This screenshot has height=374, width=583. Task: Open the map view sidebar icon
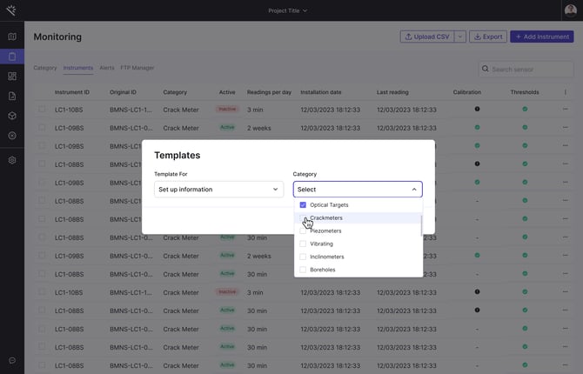(12, 37)
